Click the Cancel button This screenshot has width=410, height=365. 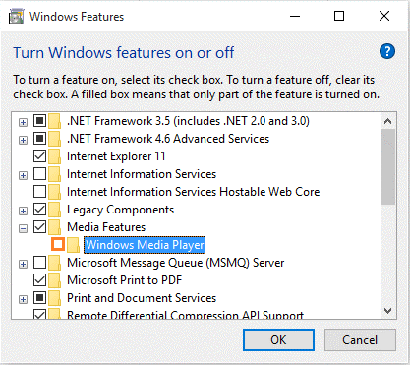(360, 340)
